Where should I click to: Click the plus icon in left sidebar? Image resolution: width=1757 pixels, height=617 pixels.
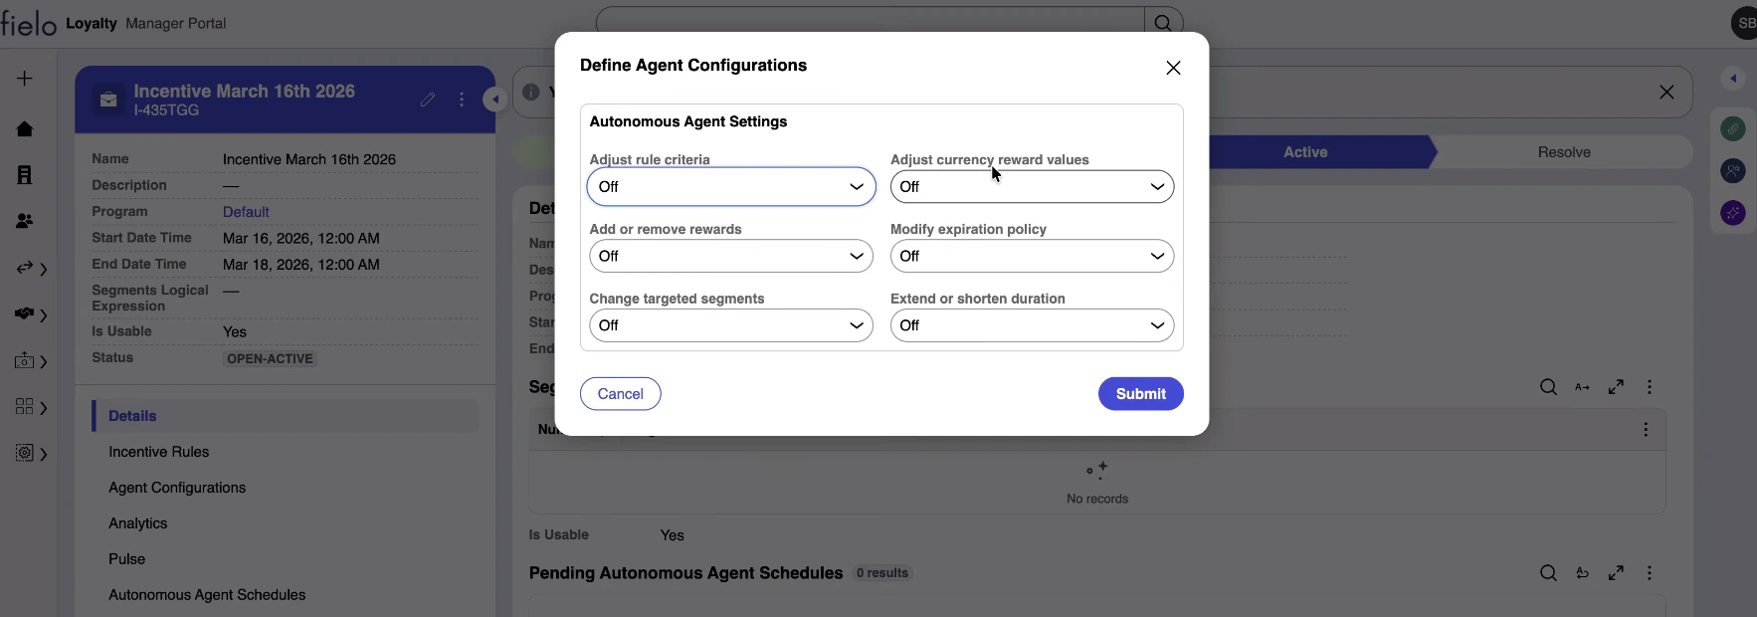coord(25,79)
